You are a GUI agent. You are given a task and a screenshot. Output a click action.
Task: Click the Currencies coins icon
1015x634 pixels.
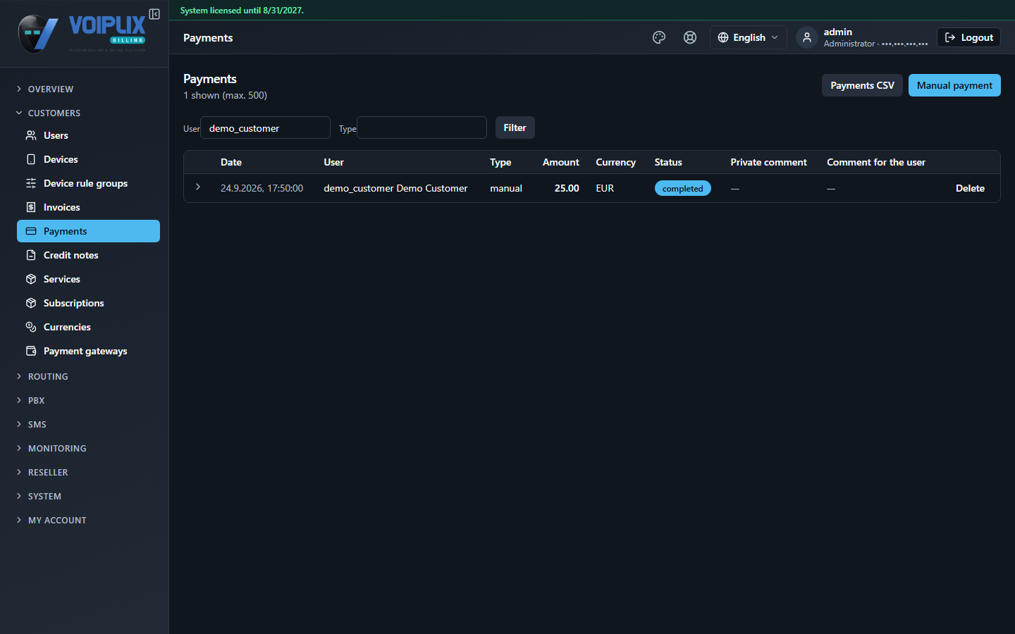point(31,327)
